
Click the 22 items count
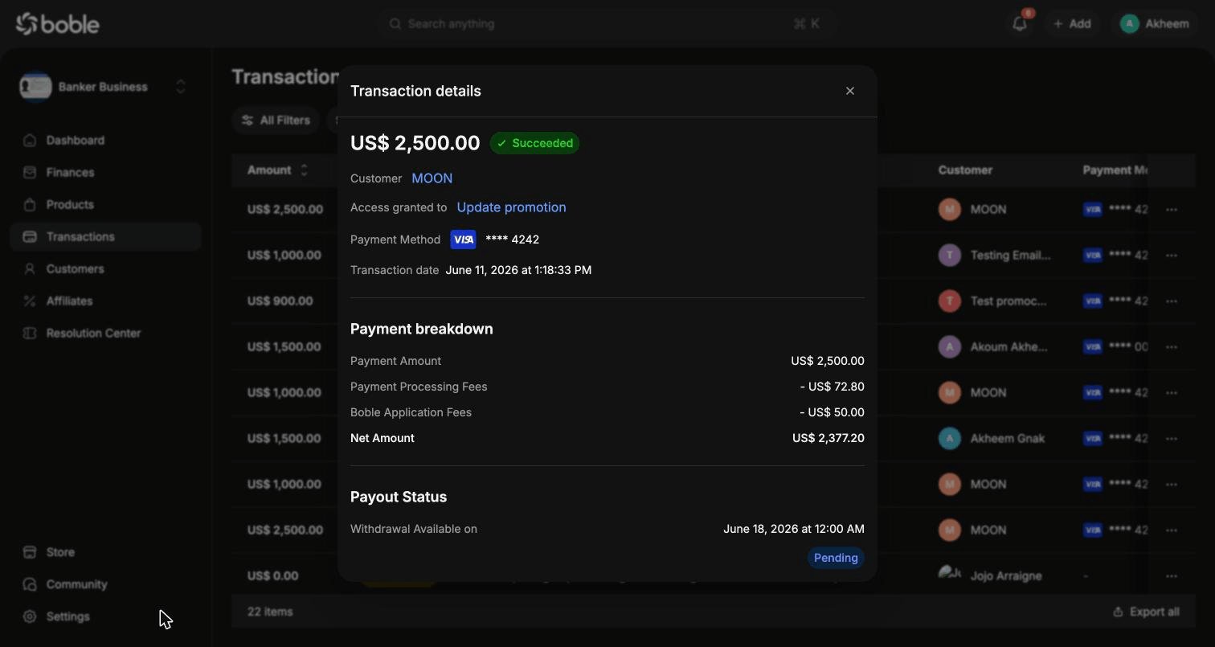[270, 612]
